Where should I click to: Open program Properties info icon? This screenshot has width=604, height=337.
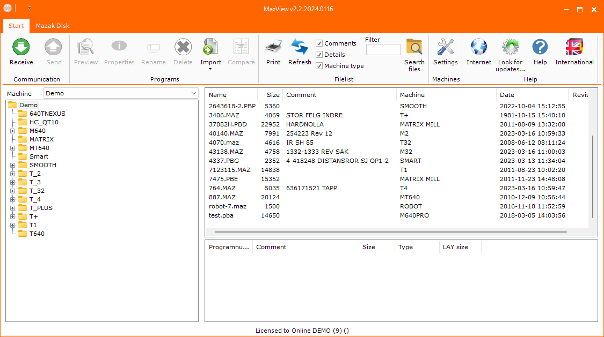tap(119, 47)
